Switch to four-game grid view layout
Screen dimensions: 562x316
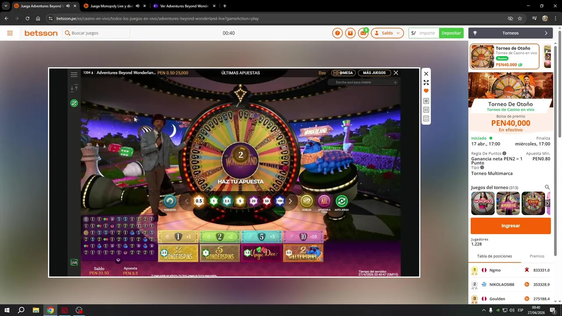coord(426,118)
